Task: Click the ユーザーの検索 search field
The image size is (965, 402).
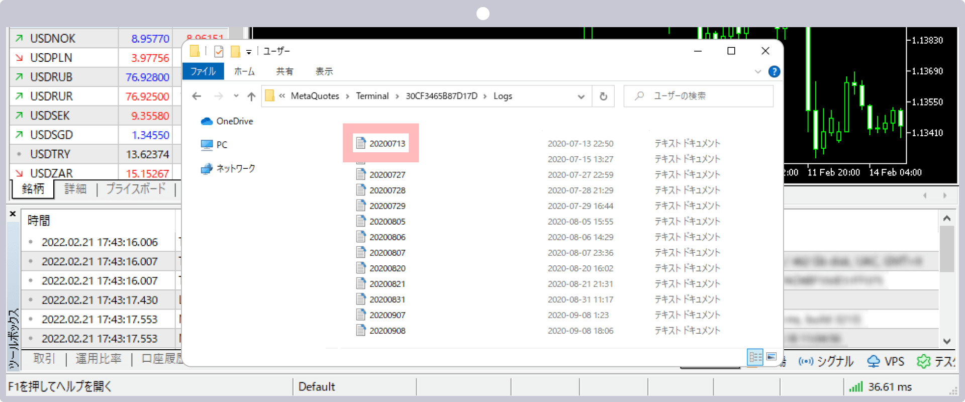Action: pyautogui.click(x=699, y=96)
